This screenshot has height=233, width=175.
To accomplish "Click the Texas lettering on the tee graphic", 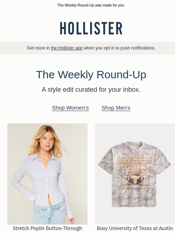I will (135, 169).
